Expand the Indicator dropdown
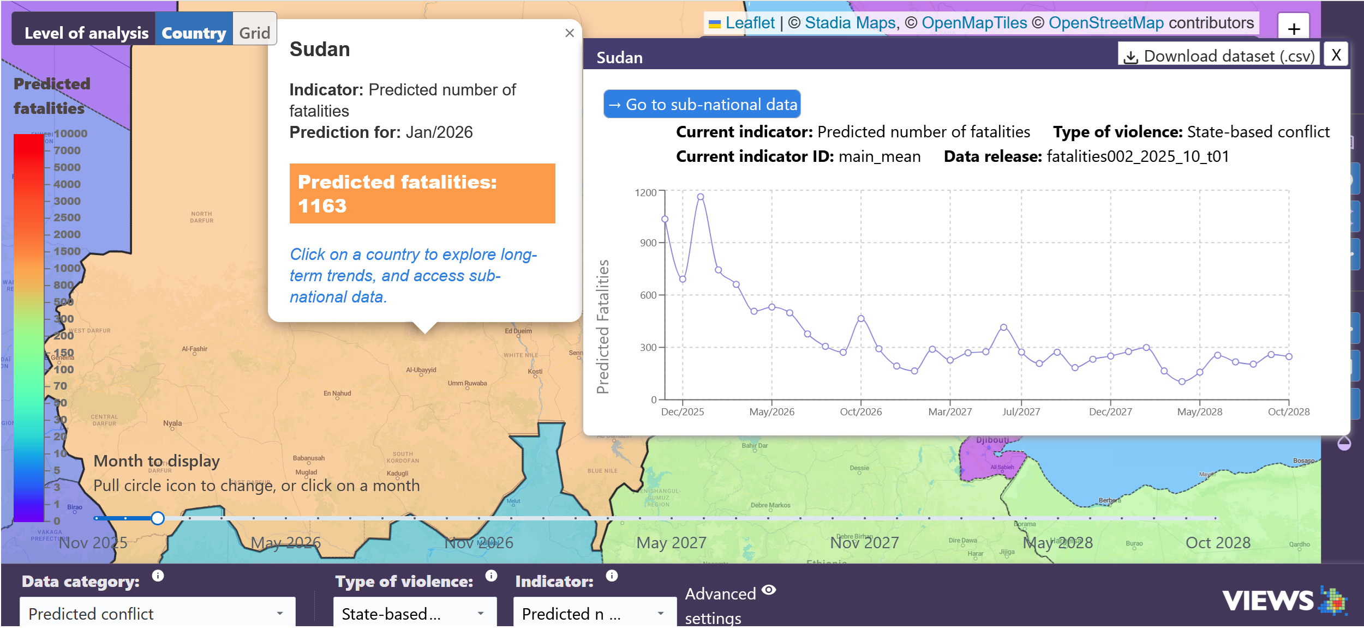This screenshot has height=630, width=1364. 594,614
